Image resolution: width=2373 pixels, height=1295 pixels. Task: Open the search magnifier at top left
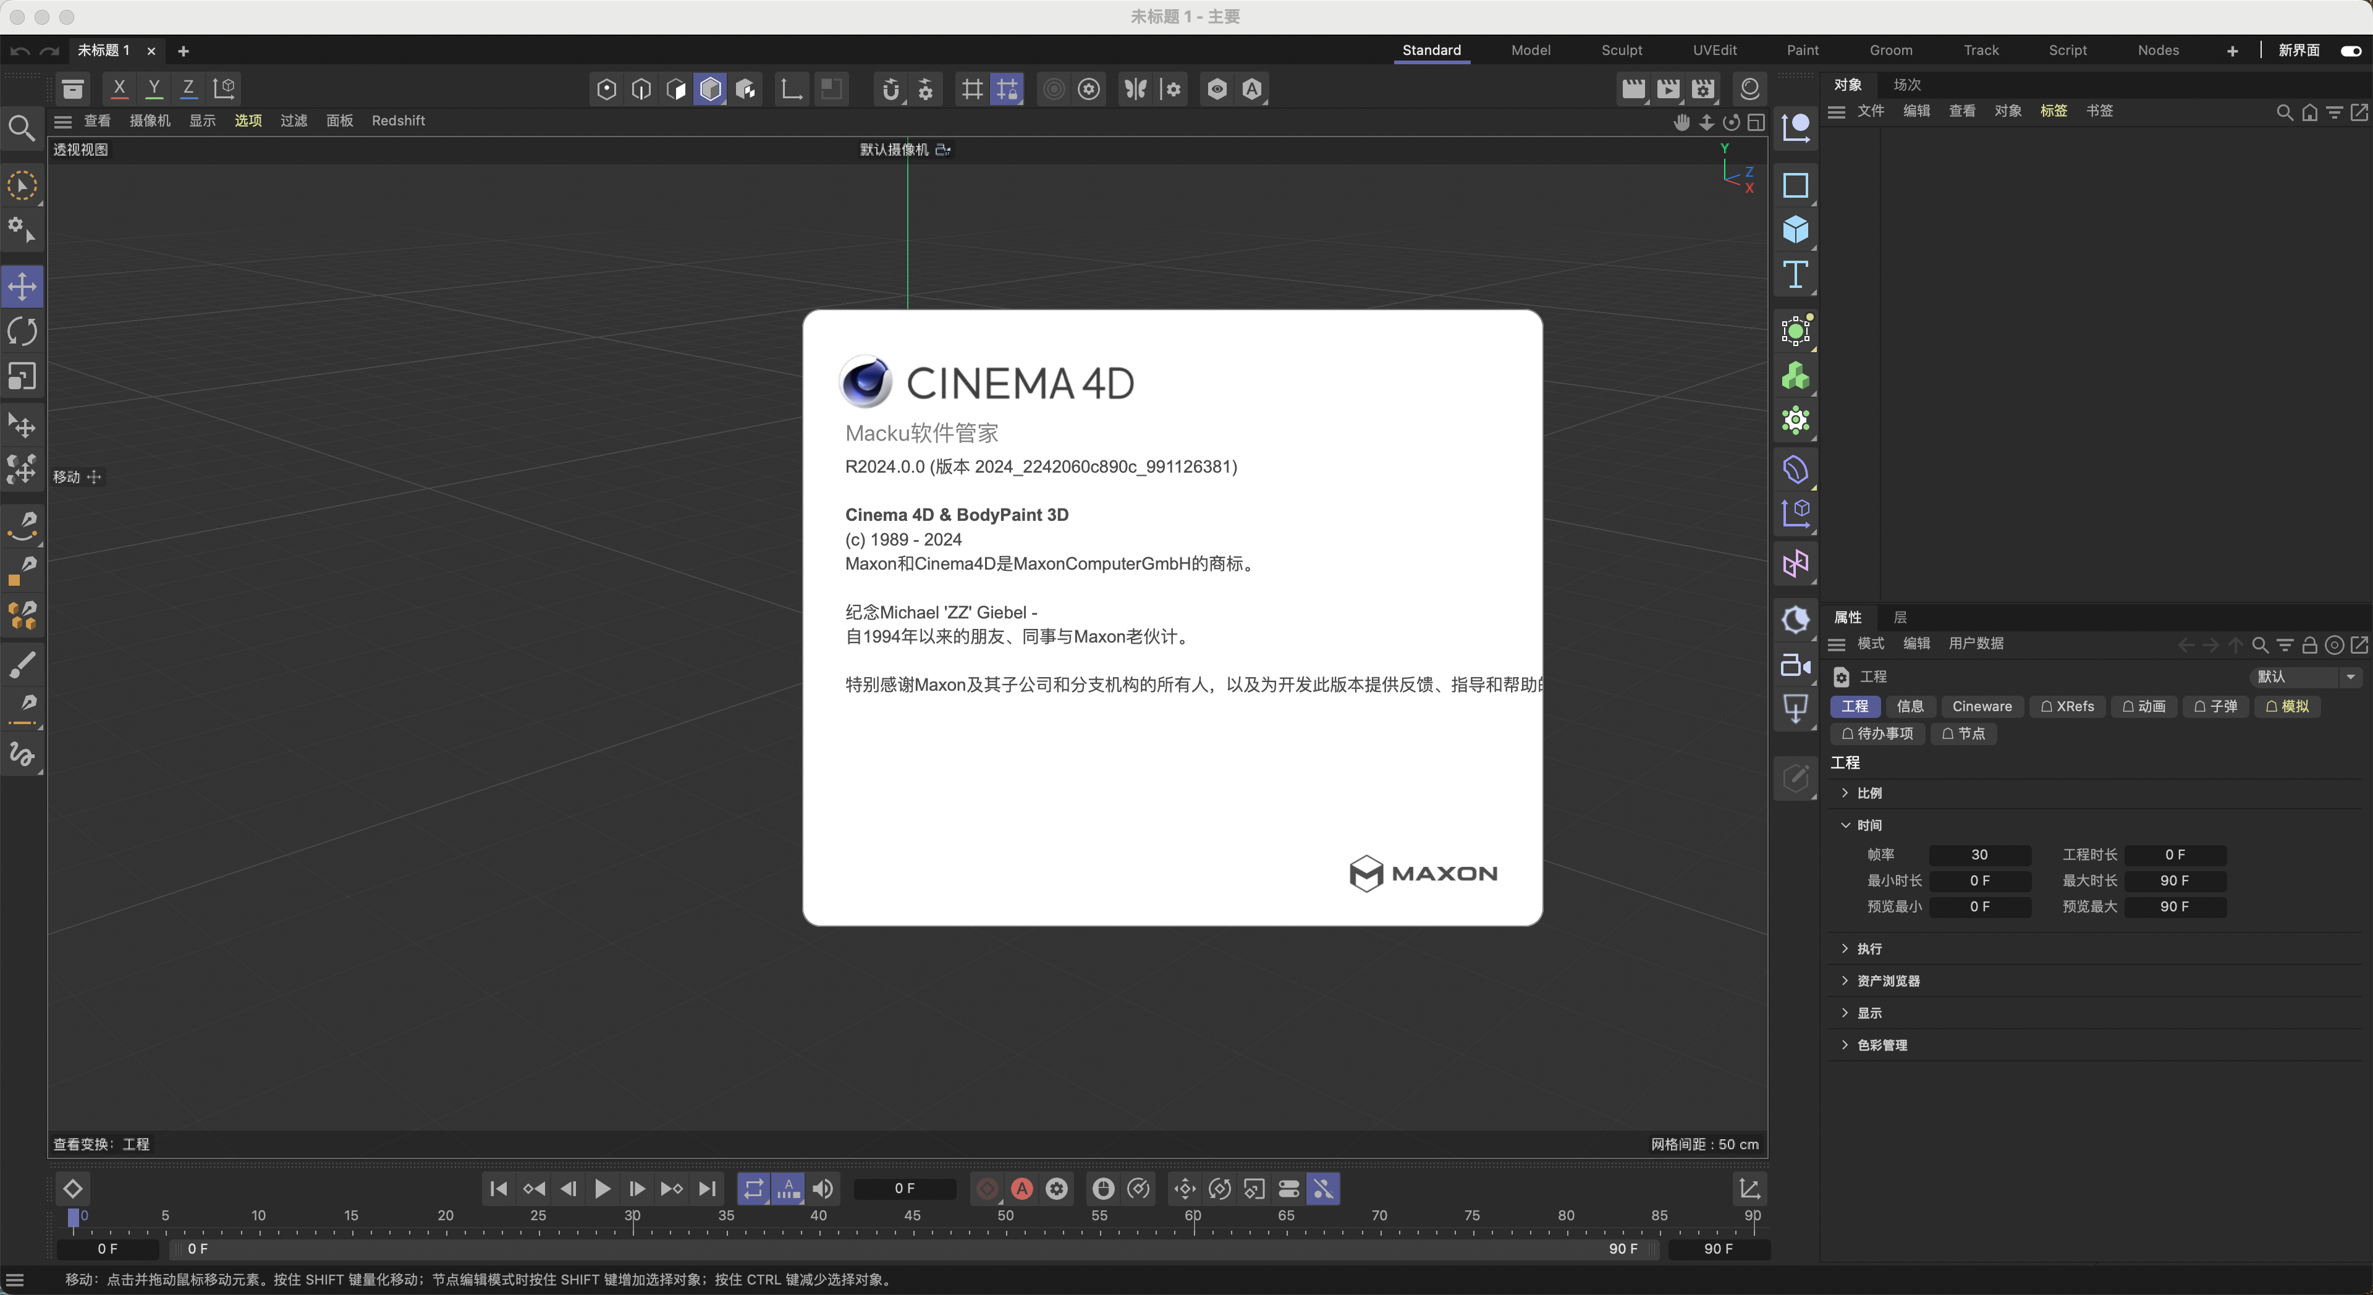[x=21, y=128]
